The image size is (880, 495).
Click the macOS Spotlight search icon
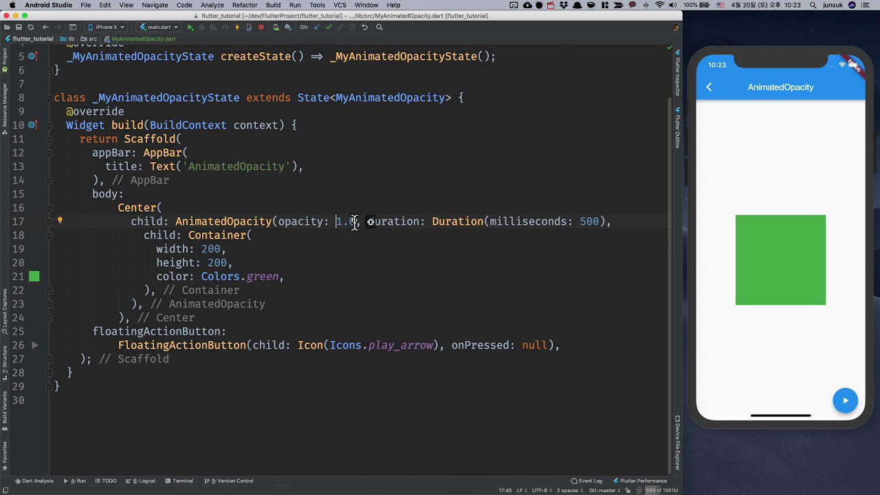(x=813, y=5)
